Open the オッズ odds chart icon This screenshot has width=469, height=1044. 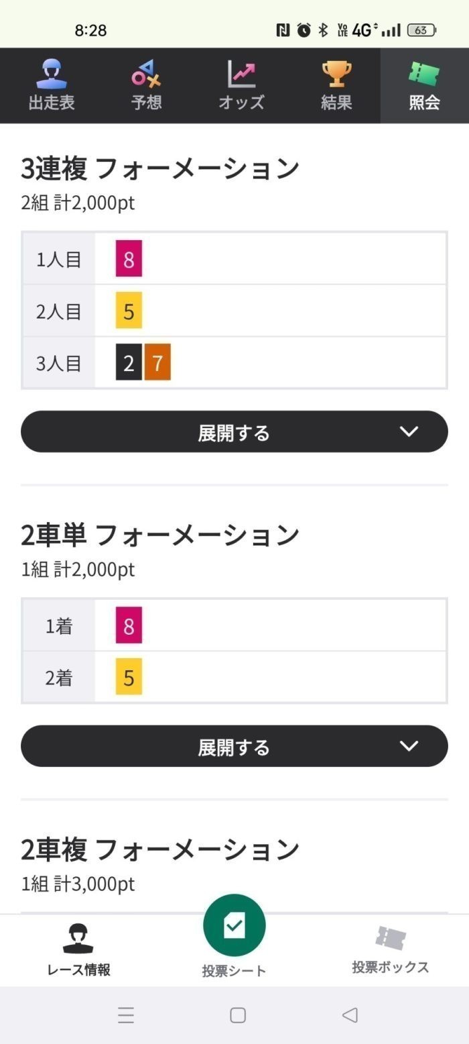click(241, 74)
